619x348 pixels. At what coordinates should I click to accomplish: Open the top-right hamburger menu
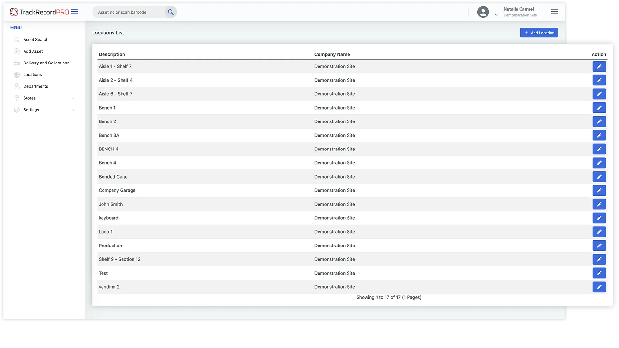click(x=555, y=12)
